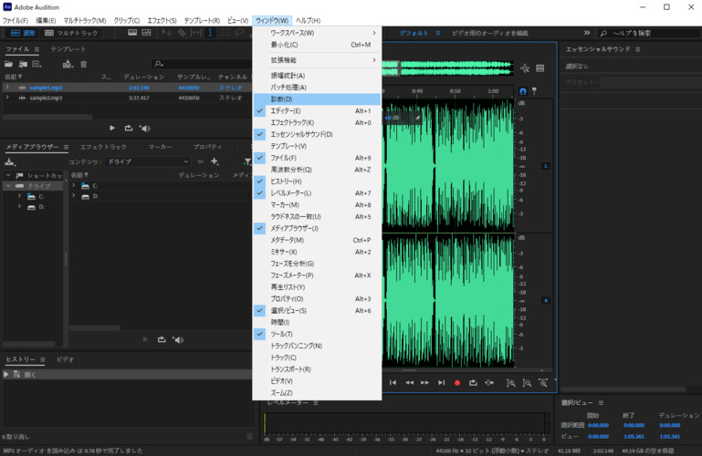Toggle レベルメーター(L) panel visibility
Image resolution: width=702 pixels, height=456 pixels.
290,193
